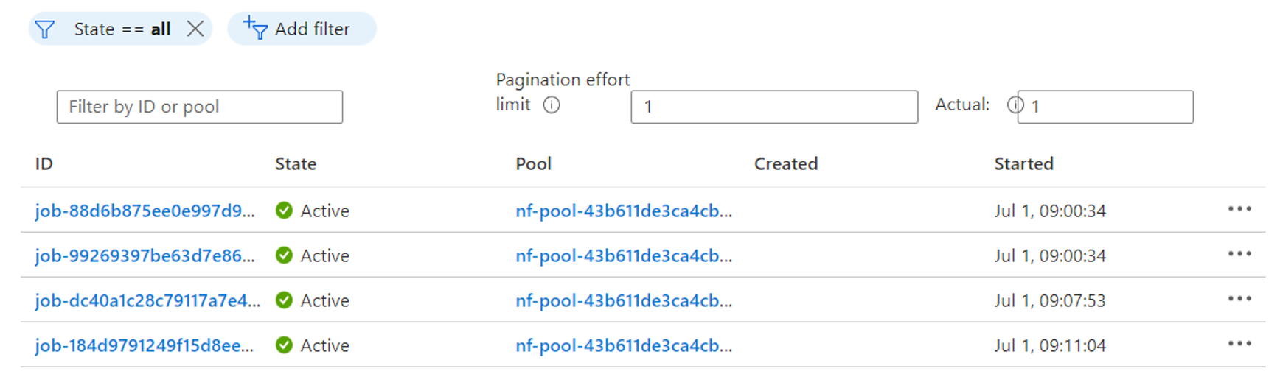The image size is (1280, 388).
Task: Remove the State == all filter
Action: (195, 29)
